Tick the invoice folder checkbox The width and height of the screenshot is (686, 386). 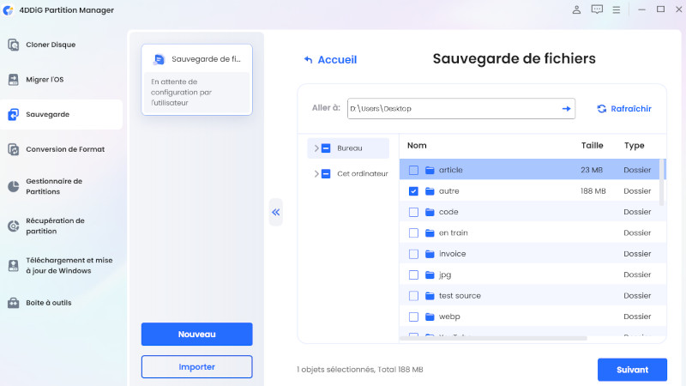[x=414, y=254]
